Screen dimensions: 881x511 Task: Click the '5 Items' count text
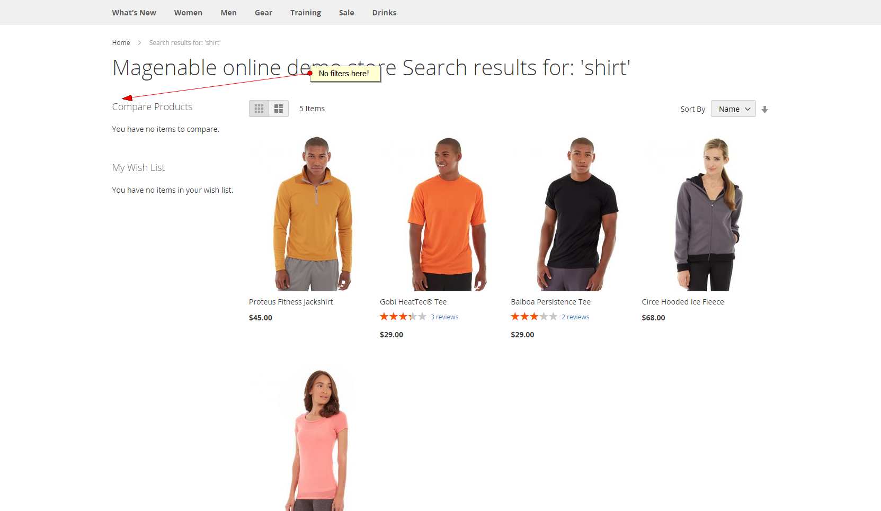pyautogui.click(x=312, y=109)
